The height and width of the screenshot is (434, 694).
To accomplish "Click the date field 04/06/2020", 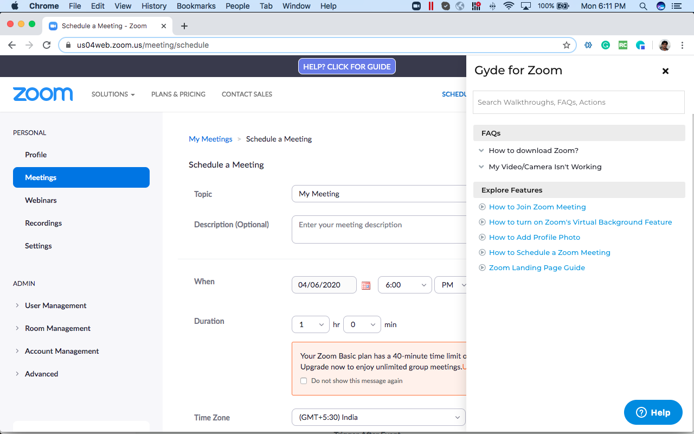I will click(324, 285).
